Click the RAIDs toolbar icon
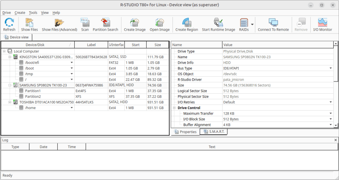The image size is (339, 180). pos(244,23)
